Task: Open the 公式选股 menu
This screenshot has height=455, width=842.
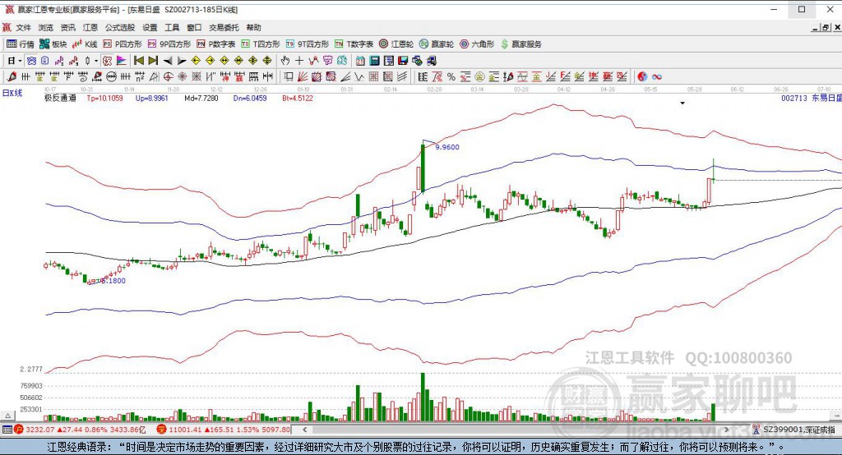Action: (120, 27)
